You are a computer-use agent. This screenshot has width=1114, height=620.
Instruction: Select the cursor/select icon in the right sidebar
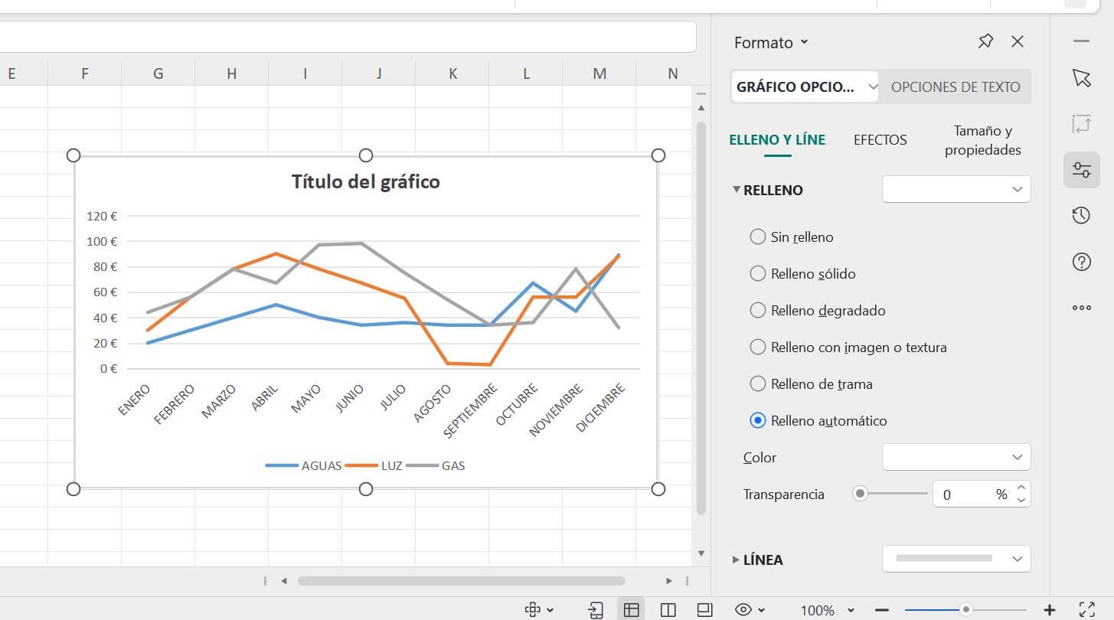1081,77
